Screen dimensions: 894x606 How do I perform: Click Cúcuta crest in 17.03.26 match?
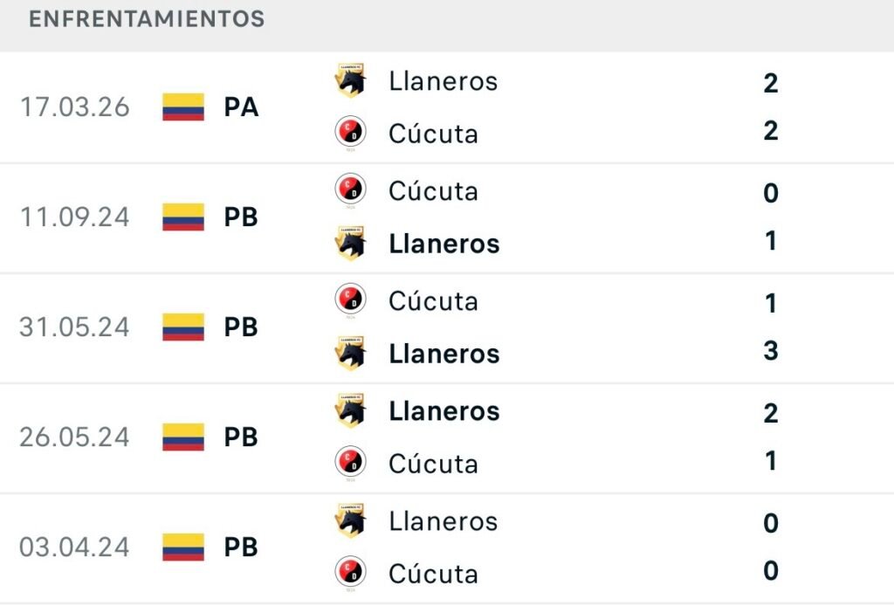pyautogui.click(x=350, y=132)
